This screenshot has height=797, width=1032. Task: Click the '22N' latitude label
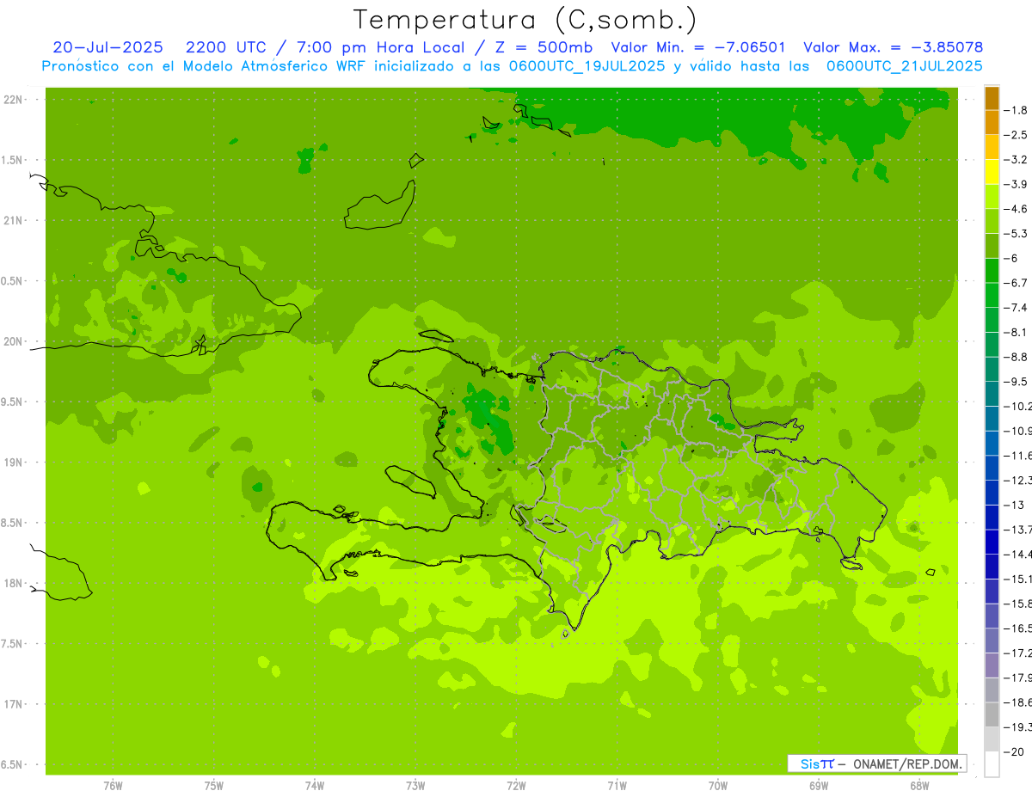(12, 100)
